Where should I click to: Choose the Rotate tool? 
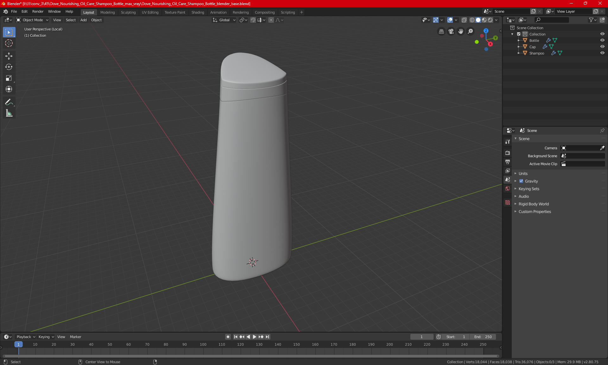pos(9,67)
